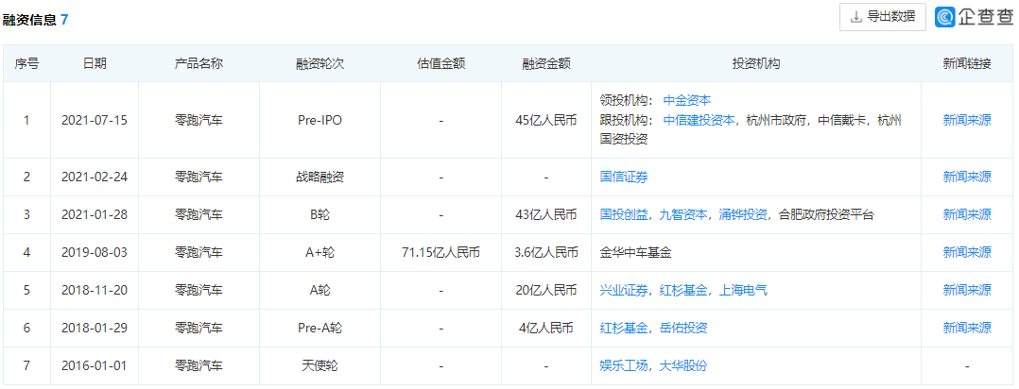Click amount cell 4亿人民币

tap(546, 328)
